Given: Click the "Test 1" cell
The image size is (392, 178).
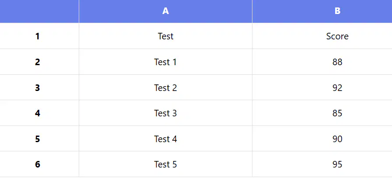Looking at the screenshot, I should (x=165, y=62).
